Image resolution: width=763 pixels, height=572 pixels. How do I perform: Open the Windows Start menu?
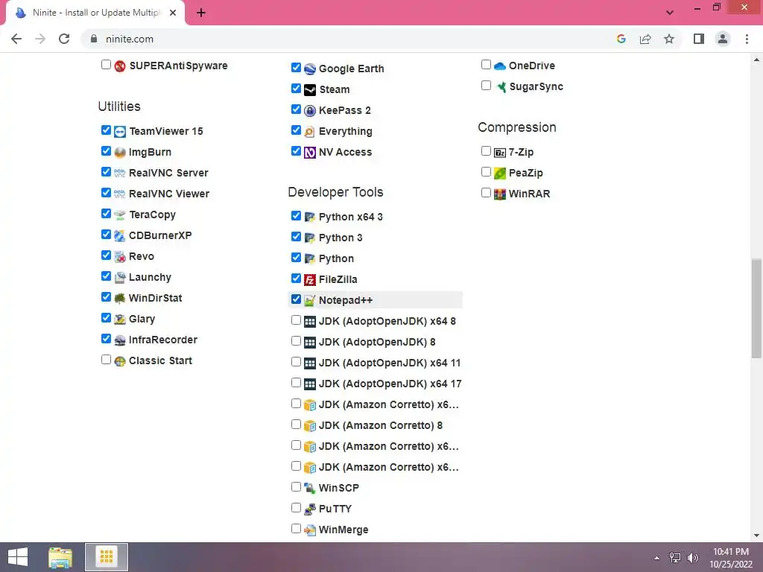[x=18, y=557]
